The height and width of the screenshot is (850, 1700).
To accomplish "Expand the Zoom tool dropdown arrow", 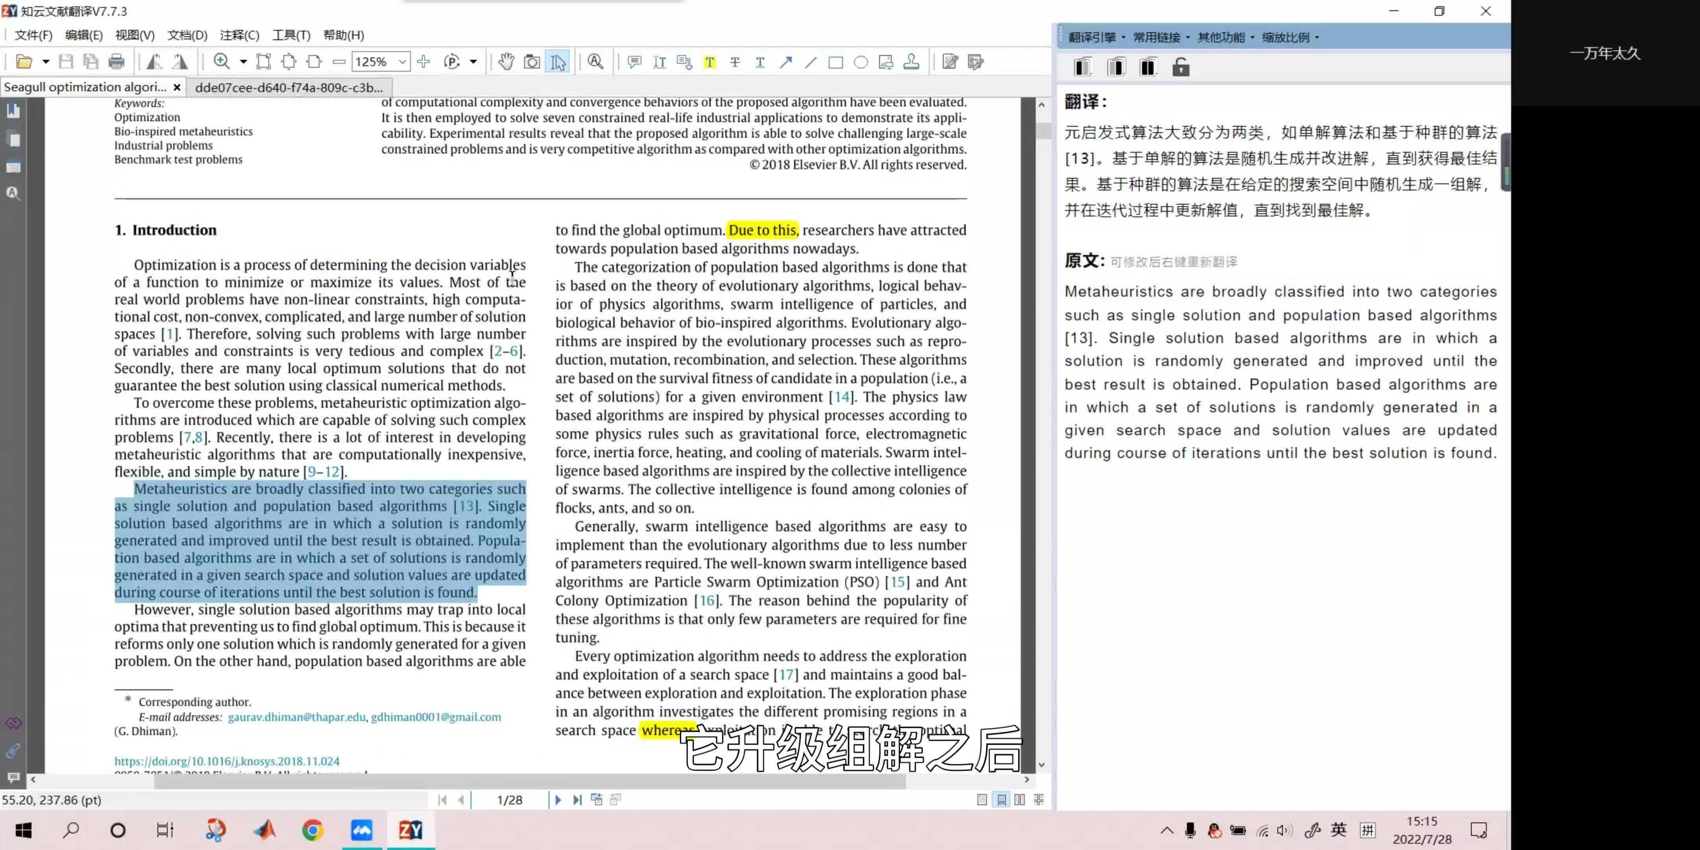I will 244,62.
